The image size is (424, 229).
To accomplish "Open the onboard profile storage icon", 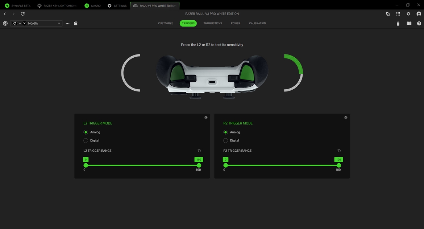I will point(76,23).
